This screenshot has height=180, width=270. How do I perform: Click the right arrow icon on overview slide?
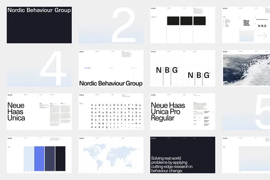(x=262, y=36)
